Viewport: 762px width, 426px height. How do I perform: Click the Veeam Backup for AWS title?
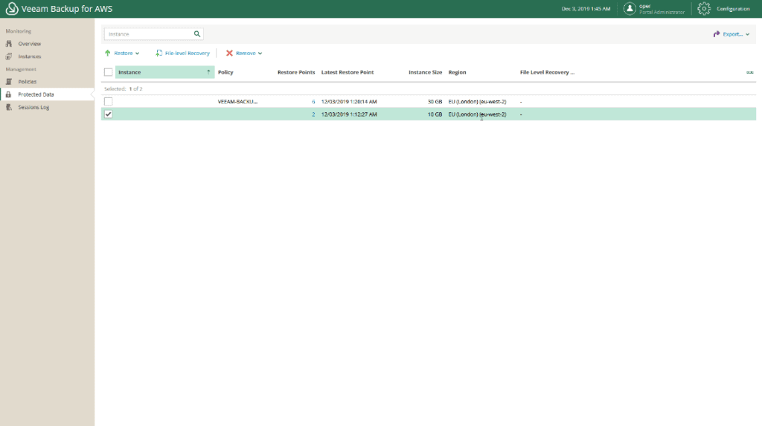click(67, 9)
